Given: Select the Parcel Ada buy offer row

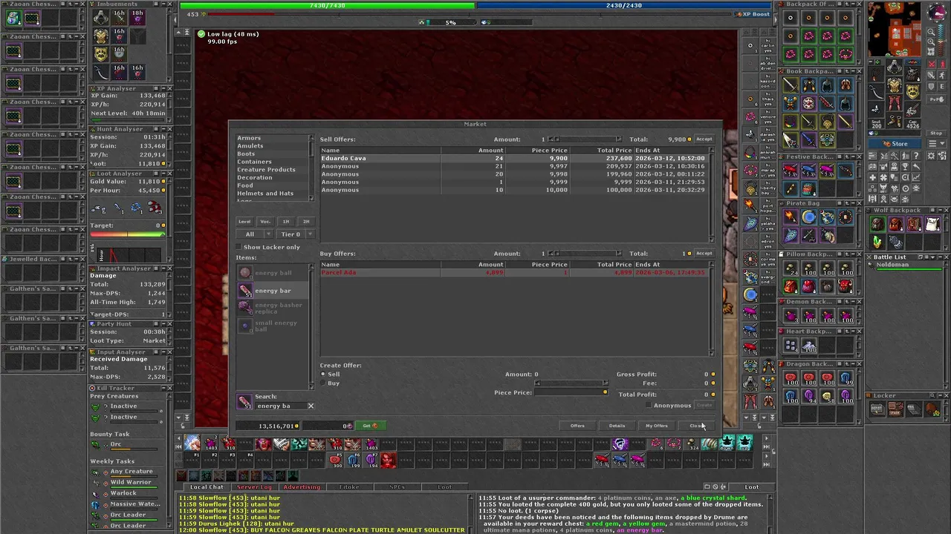Looking at the screenshot, I should [x=513, y=272].
